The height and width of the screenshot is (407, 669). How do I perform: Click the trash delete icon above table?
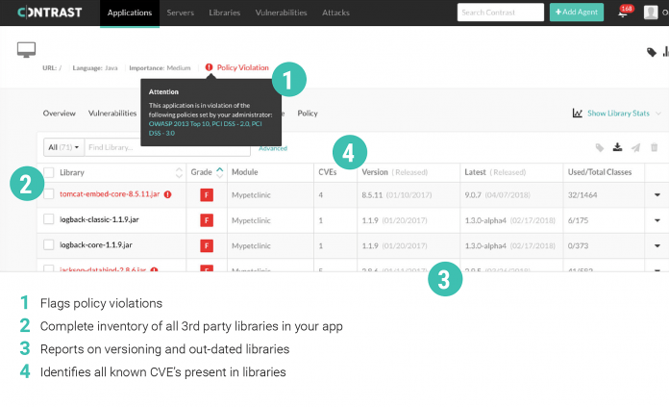pos(655,147)
